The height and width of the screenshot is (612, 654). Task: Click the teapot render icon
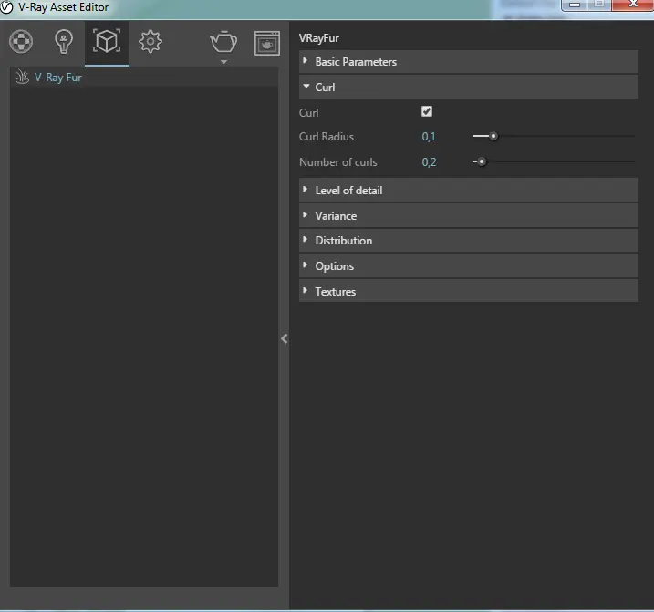pyautogui.click(x=223, y=41)
